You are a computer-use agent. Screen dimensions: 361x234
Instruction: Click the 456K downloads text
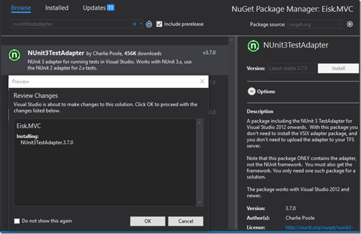click(x=143, y=53)
